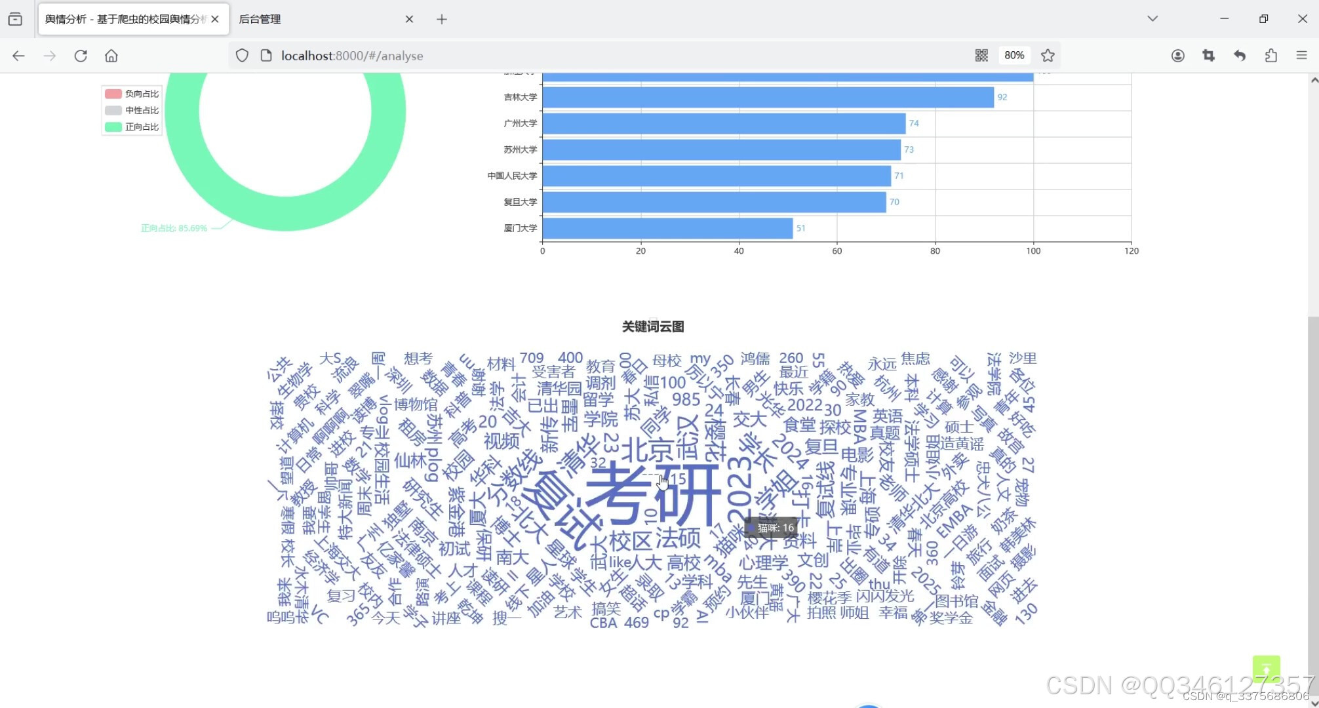The image size is (1319, 708).
Task: Bookmark the page with the star icon
Action: (x=1047, y=56)
